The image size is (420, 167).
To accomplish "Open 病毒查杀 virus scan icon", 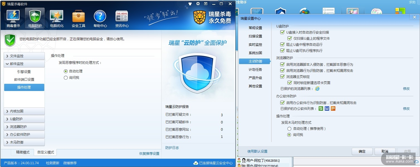I will click(13, 18).
